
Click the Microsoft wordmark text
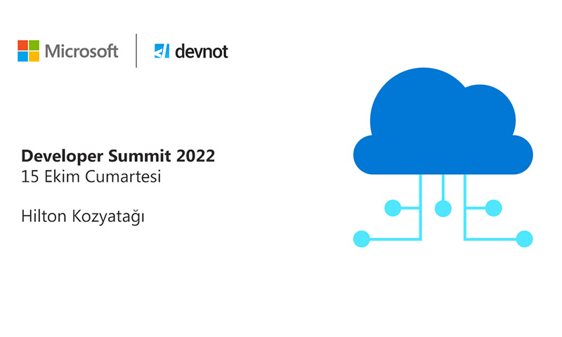pyautogui.click(x=81, y=51)
